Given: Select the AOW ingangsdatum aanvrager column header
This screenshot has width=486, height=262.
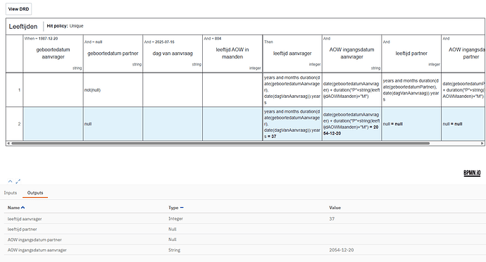Looking at the screenshot, I should click(351, 54).
